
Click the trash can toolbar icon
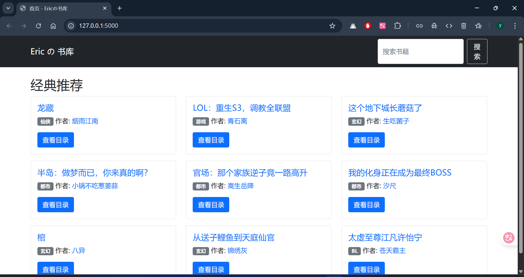point(463,26)
